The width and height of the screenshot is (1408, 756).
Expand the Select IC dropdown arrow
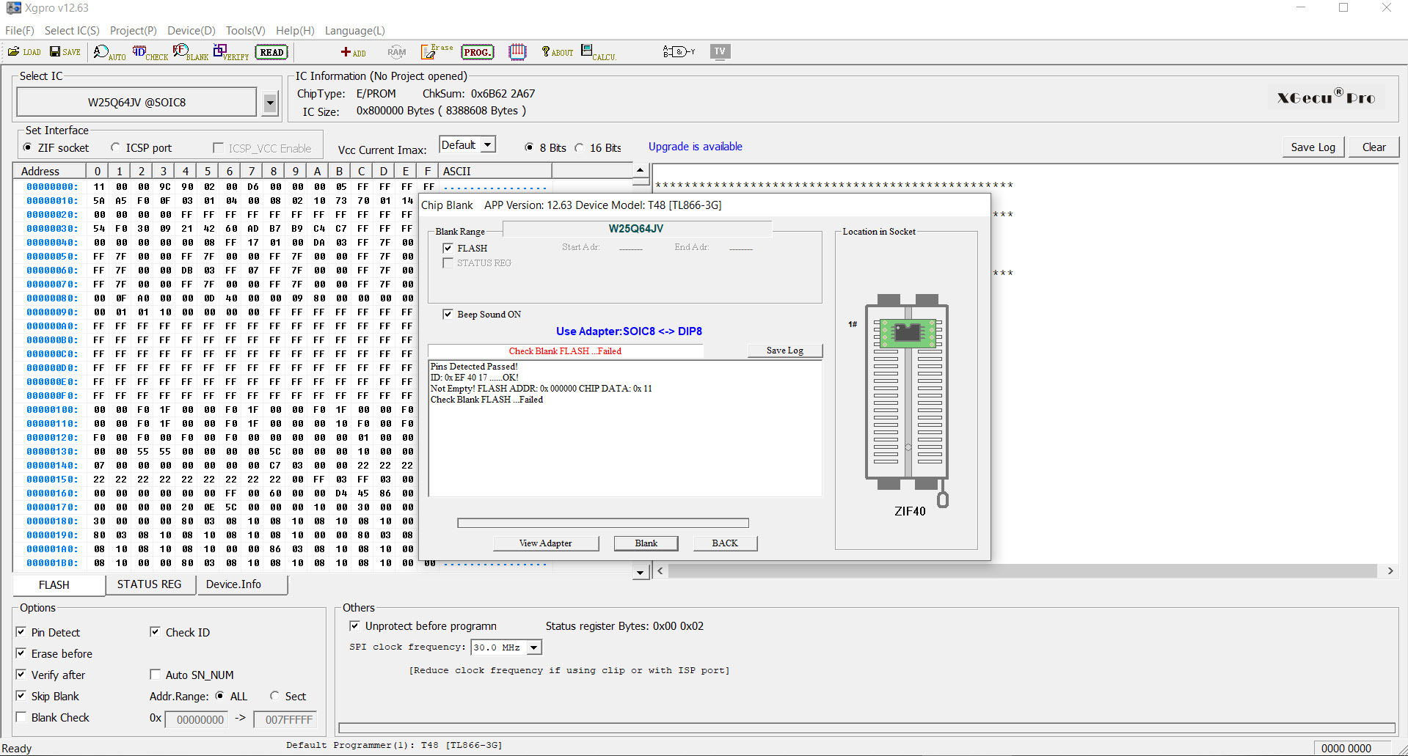[270, 103]
